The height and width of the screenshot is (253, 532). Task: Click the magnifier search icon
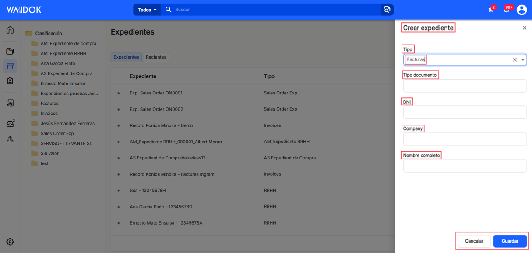pyautogui.click(x=169, y=10)
